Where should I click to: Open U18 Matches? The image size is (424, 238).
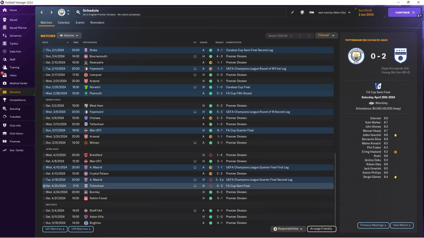pyautogui.click(x=81, y=229)
